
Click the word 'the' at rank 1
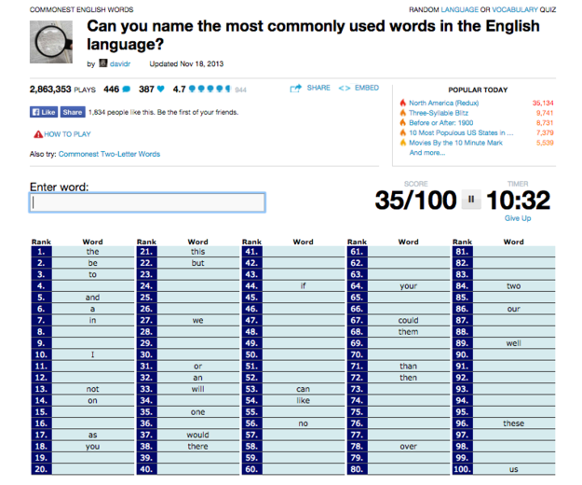[x=93, y=252]
